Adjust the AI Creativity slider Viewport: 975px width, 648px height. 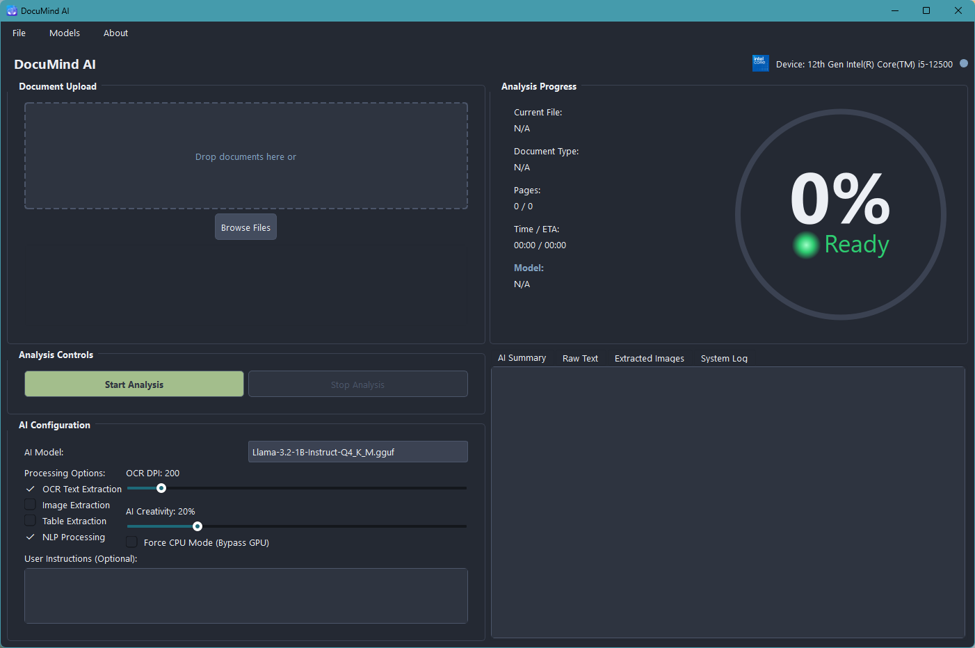(x=198, y=526)
